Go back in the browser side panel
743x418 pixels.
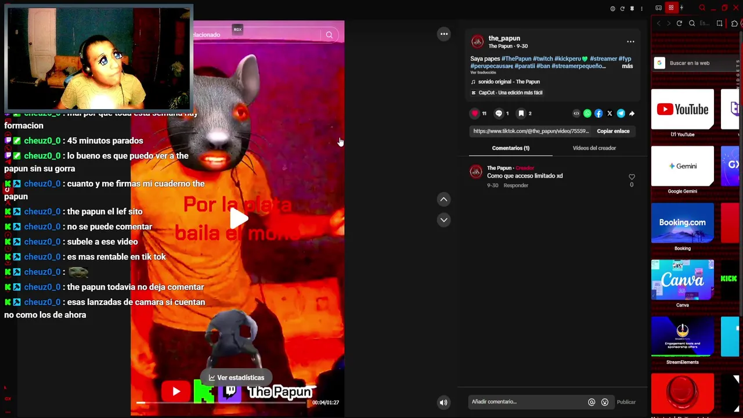(x=658, y=23)
